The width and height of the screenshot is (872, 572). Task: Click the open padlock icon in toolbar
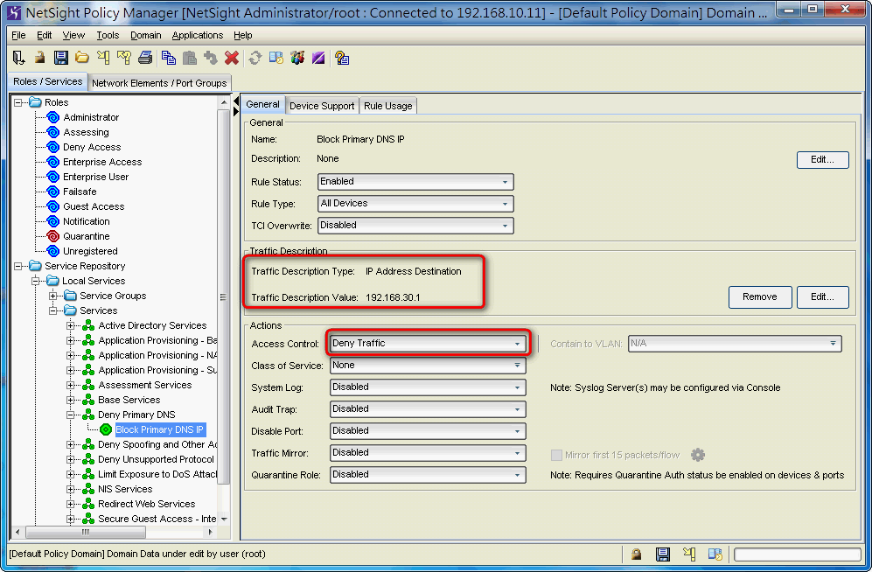[39, 58]
